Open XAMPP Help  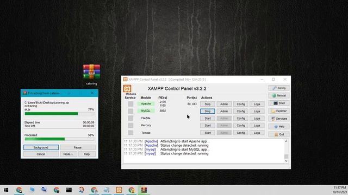click(x=279, y=126)
